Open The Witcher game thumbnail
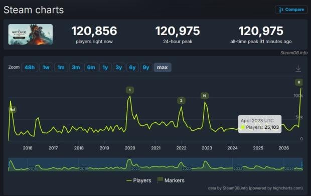This screenshot has height=196, width=311. click(31, 35)
